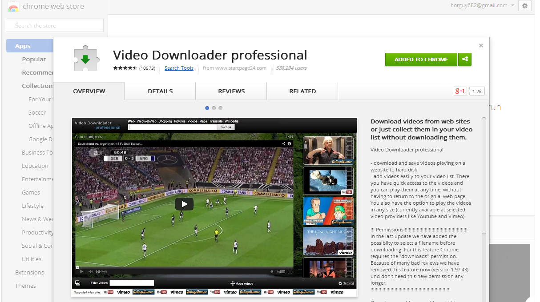Close the extension details dialog

point(481,46)
